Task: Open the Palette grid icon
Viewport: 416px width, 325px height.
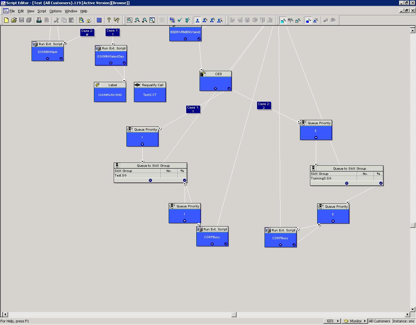Action: tap(99, 20)
